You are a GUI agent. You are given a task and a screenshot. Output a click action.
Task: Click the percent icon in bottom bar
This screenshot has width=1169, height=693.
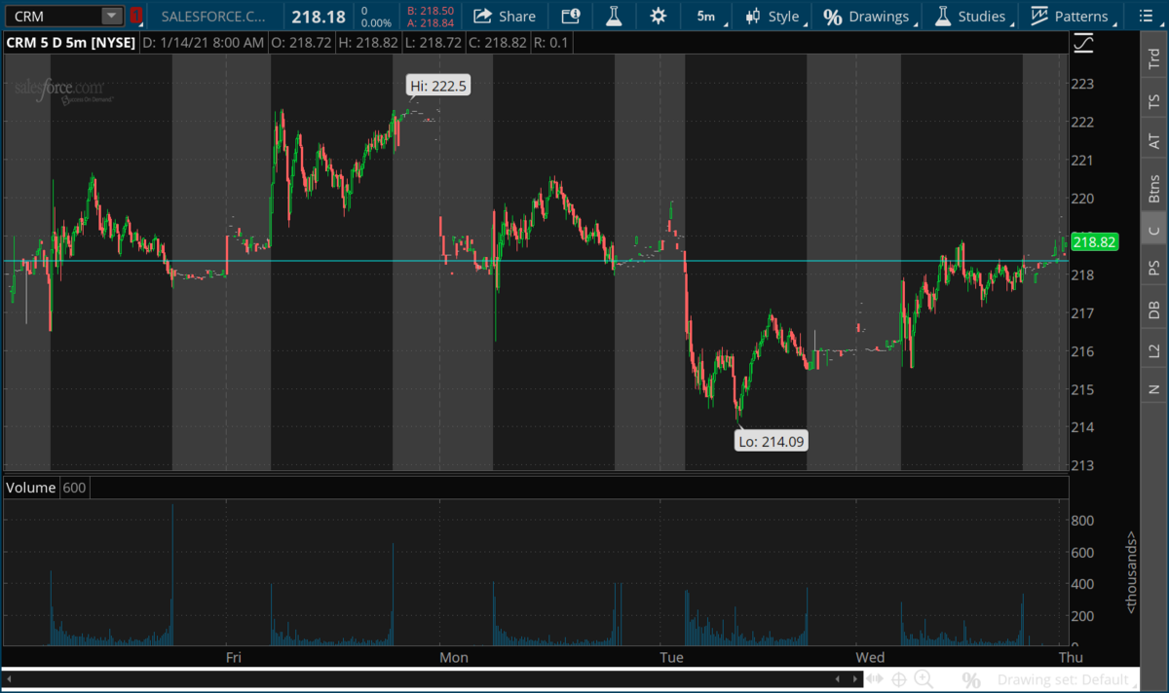(x=971, y=679)
